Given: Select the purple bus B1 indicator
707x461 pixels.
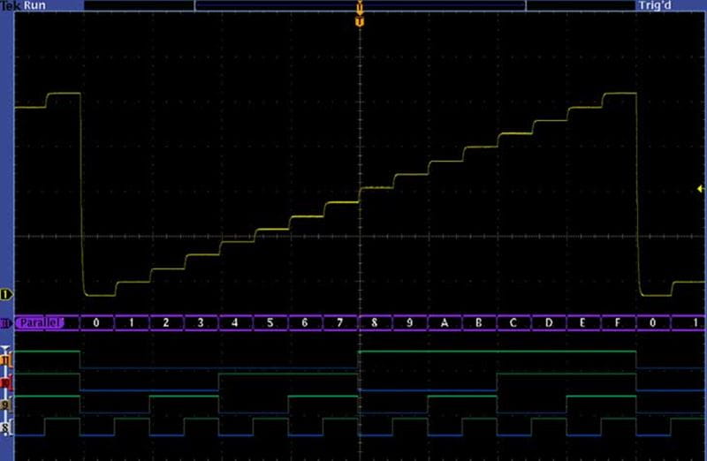Looking at the screenshot, I should coord(6,322).
